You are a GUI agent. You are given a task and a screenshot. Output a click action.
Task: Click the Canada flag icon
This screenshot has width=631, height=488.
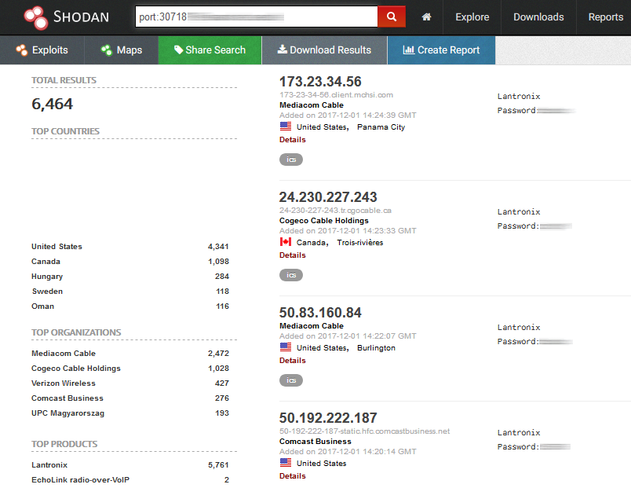[286, 242]
